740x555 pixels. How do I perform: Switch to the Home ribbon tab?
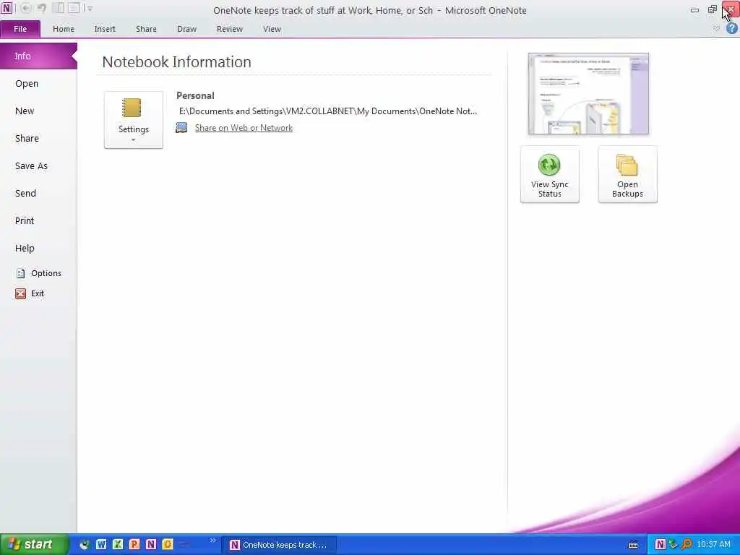click(x=64, y=29)
